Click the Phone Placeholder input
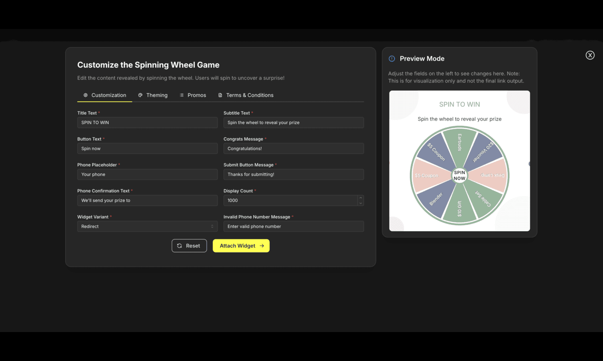This screenshot has height=361, width=603. pos(147,174)
